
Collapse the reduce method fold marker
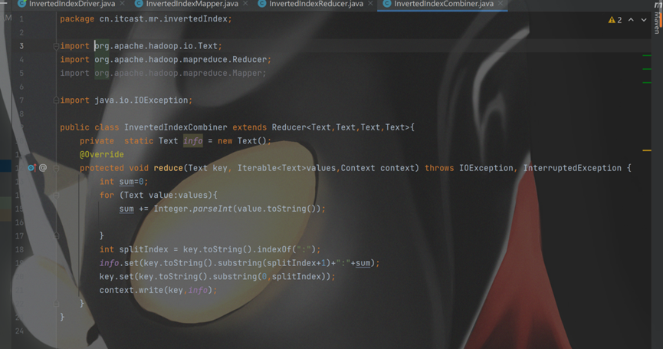(x=56, y=168)
